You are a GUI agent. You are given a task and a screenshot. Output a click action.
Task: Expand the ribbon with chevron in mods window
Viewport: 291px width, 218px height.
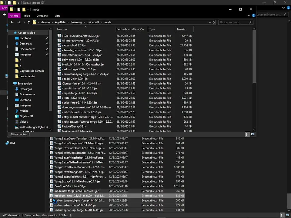point(249,15)
